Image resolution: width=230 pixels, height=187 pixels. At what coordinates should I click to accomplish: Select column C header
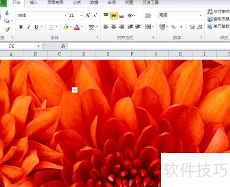click(x=59, y=54)
